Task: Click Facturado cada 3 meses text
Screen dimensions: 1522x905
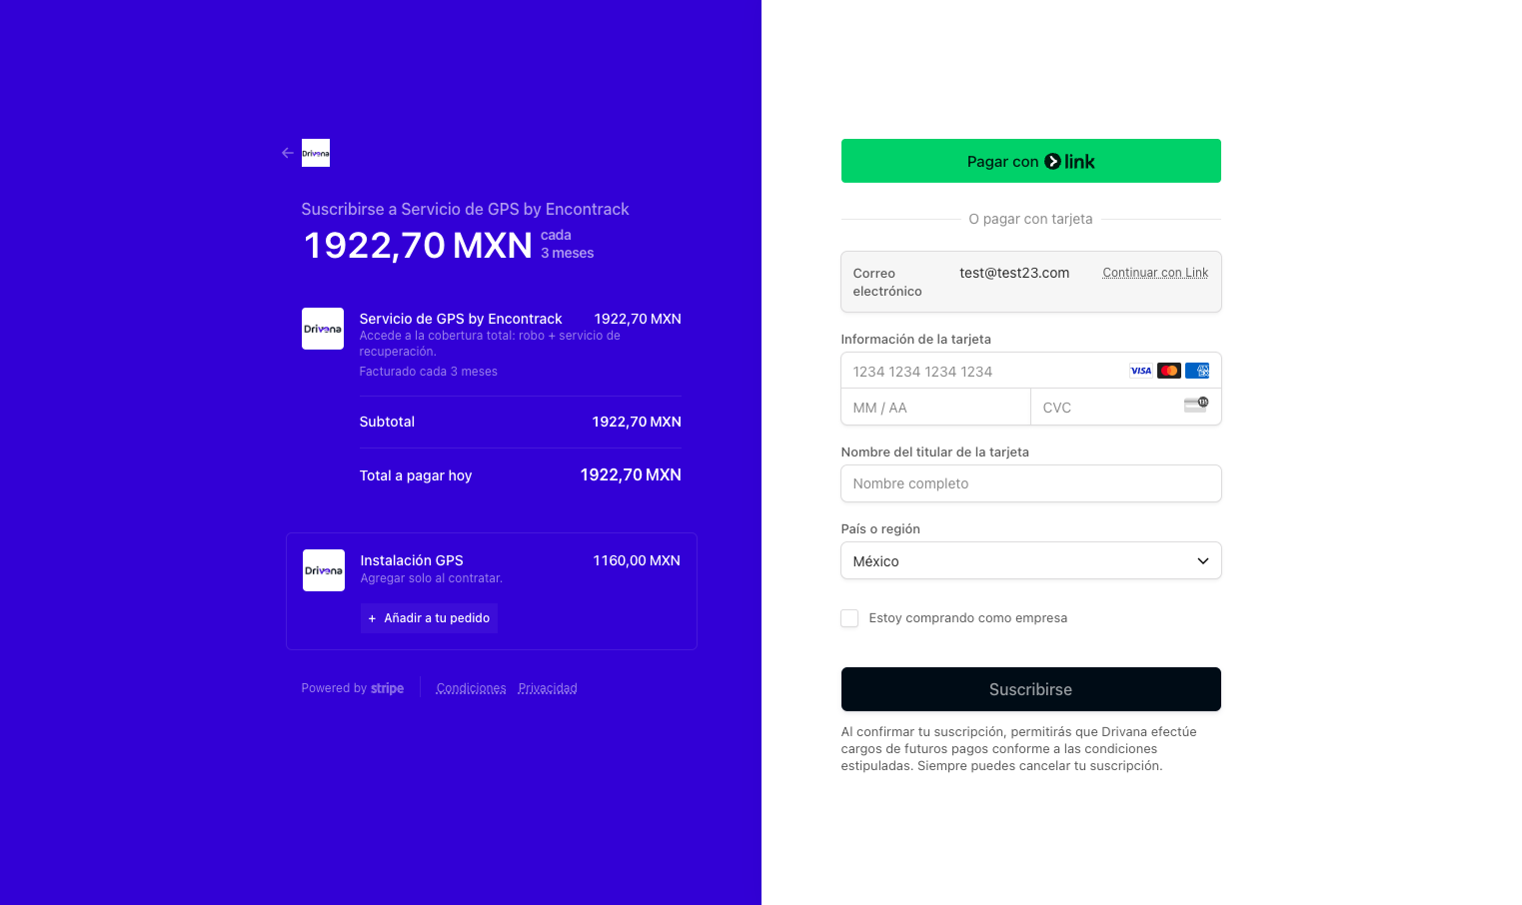Action: 429,372
